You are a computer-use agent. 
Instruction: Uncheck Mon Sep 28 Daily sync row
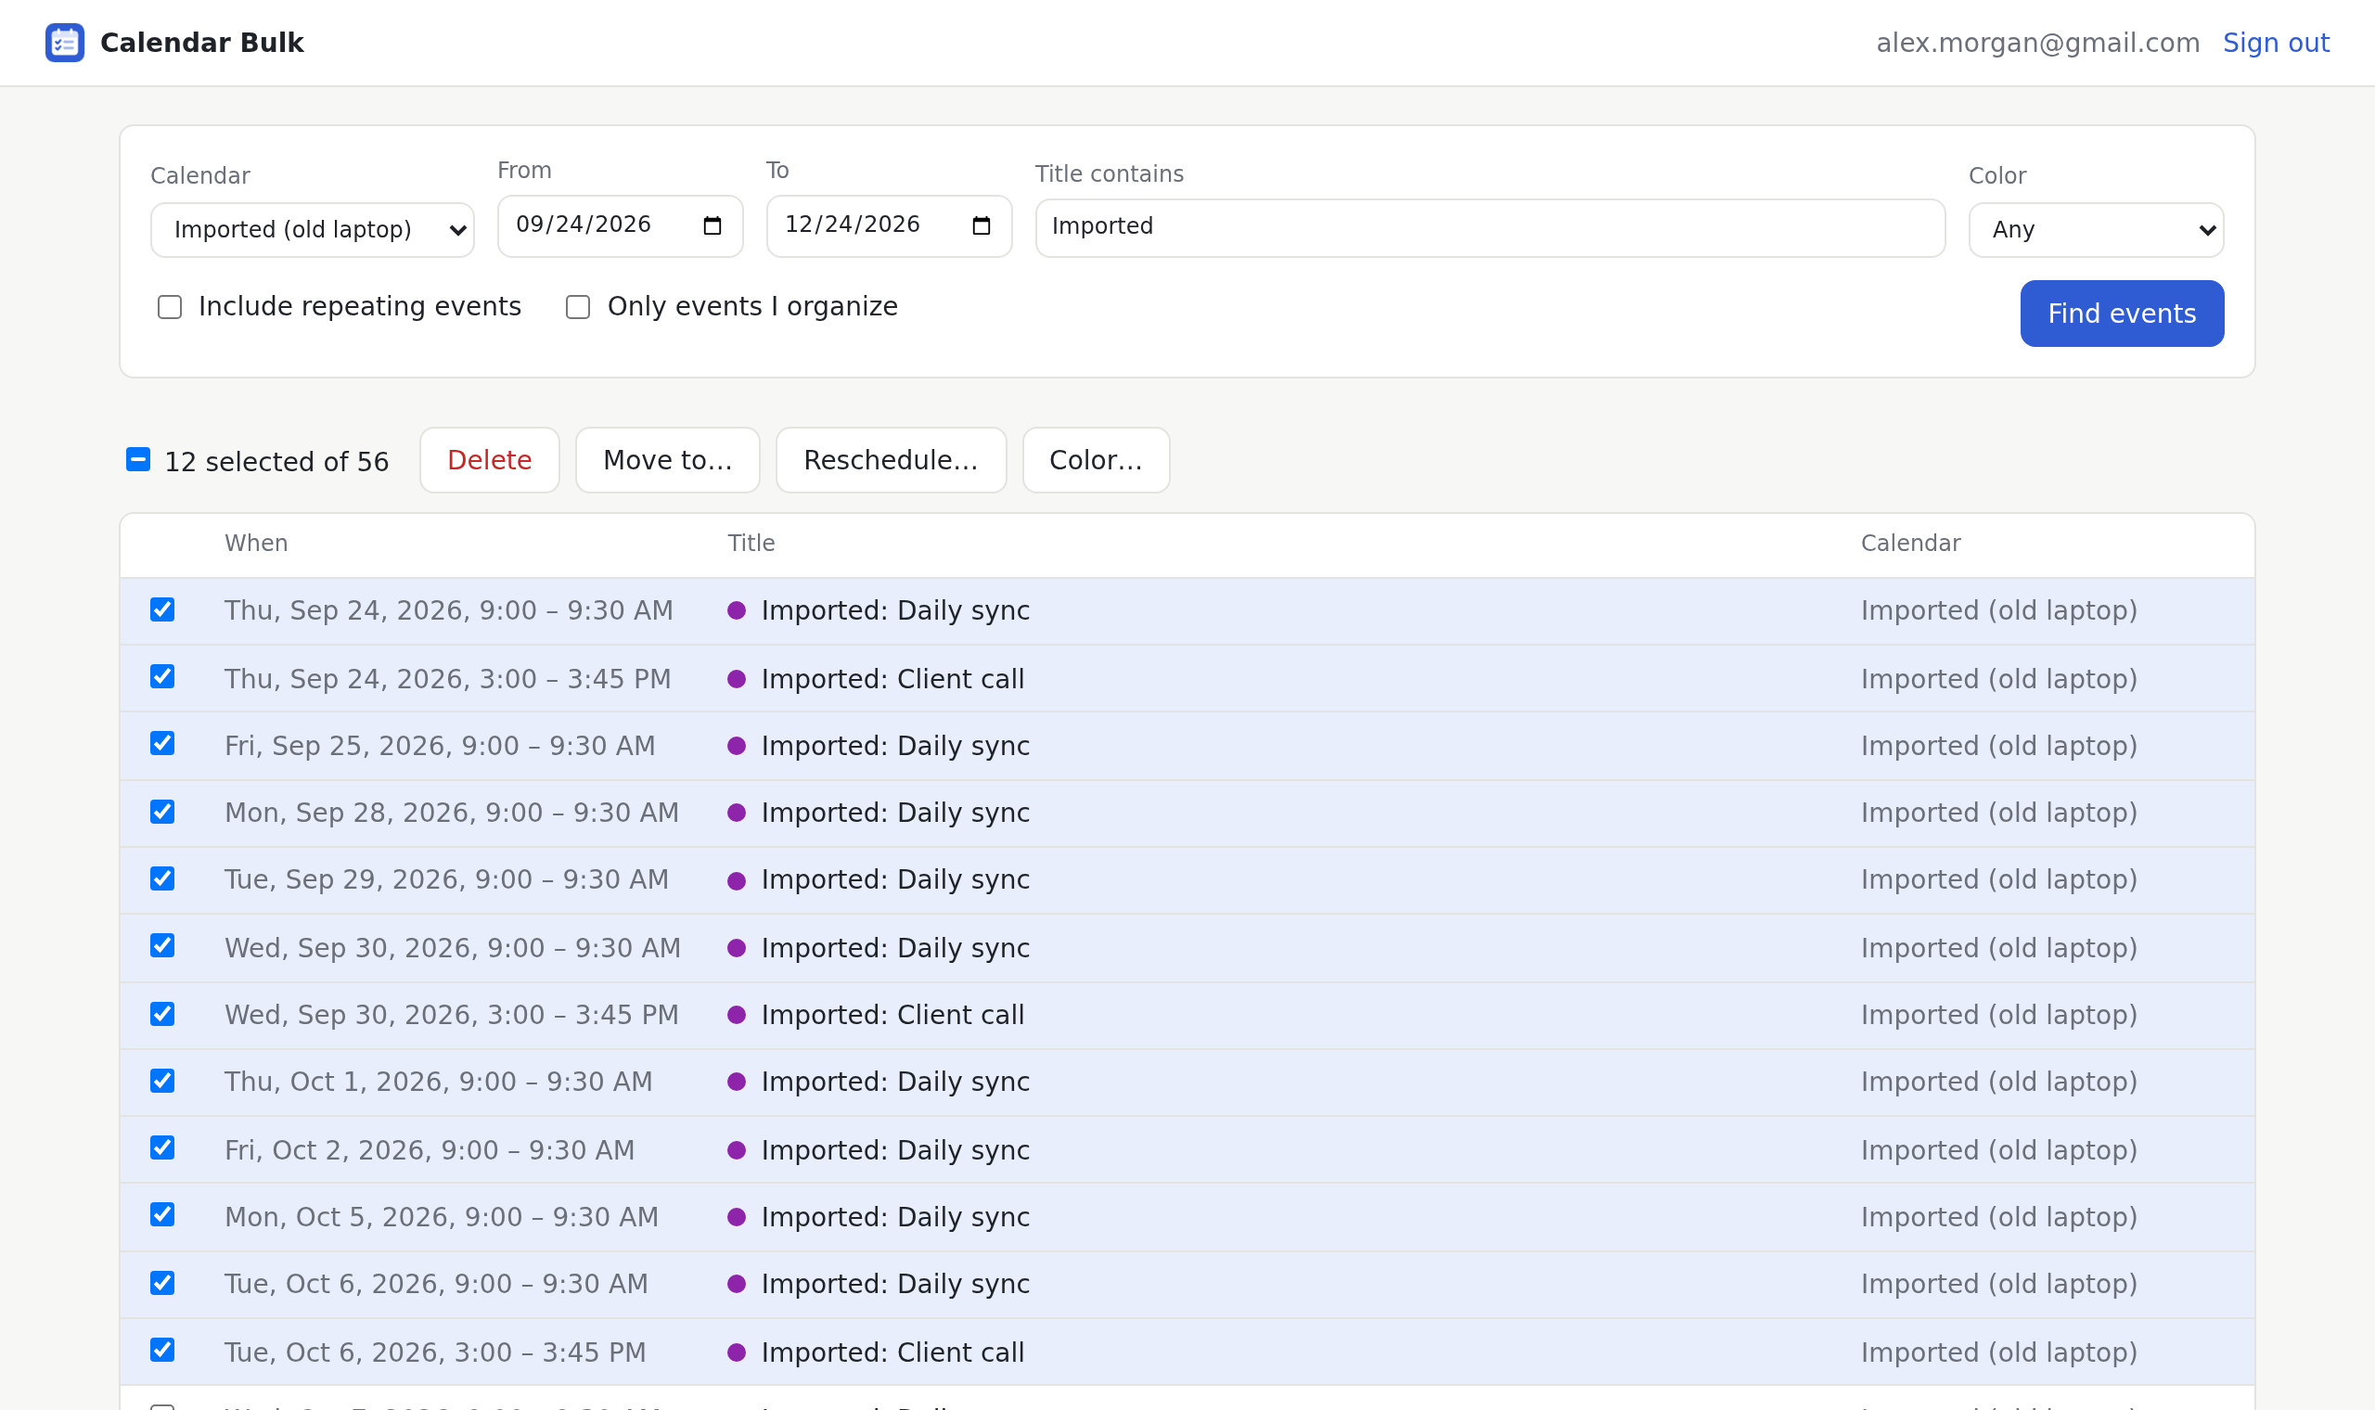pos(162,813)
